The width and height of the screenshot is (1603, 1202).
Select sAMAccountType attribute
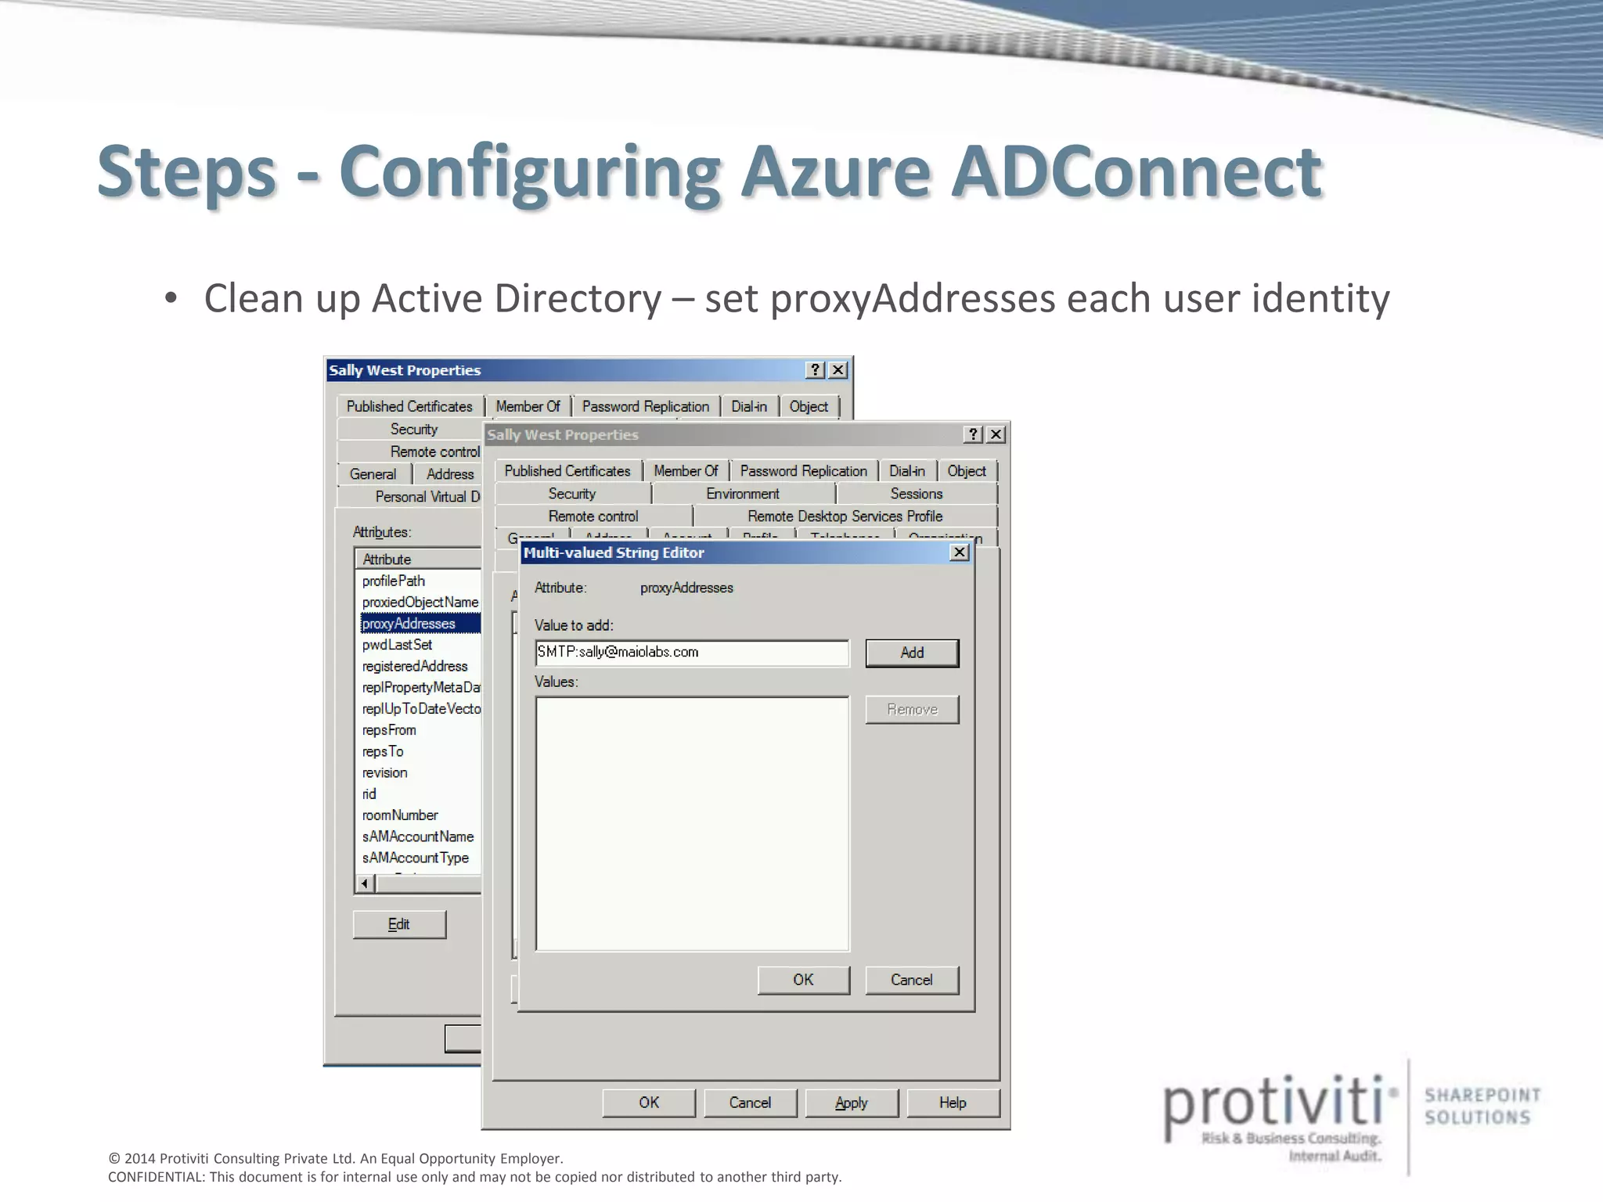(416, 858)
